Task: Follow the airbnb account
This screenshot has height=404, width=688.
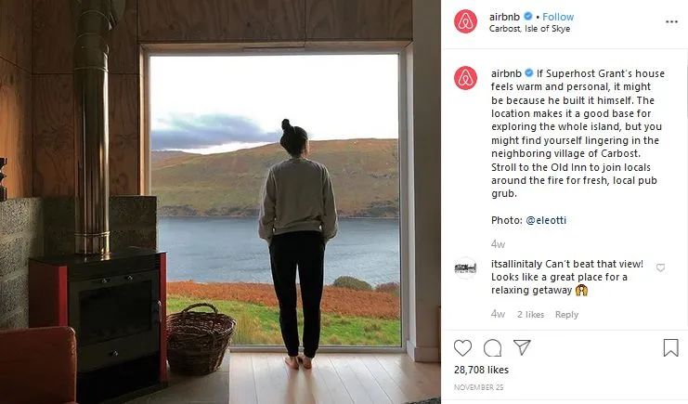Action: pos(558,17)
